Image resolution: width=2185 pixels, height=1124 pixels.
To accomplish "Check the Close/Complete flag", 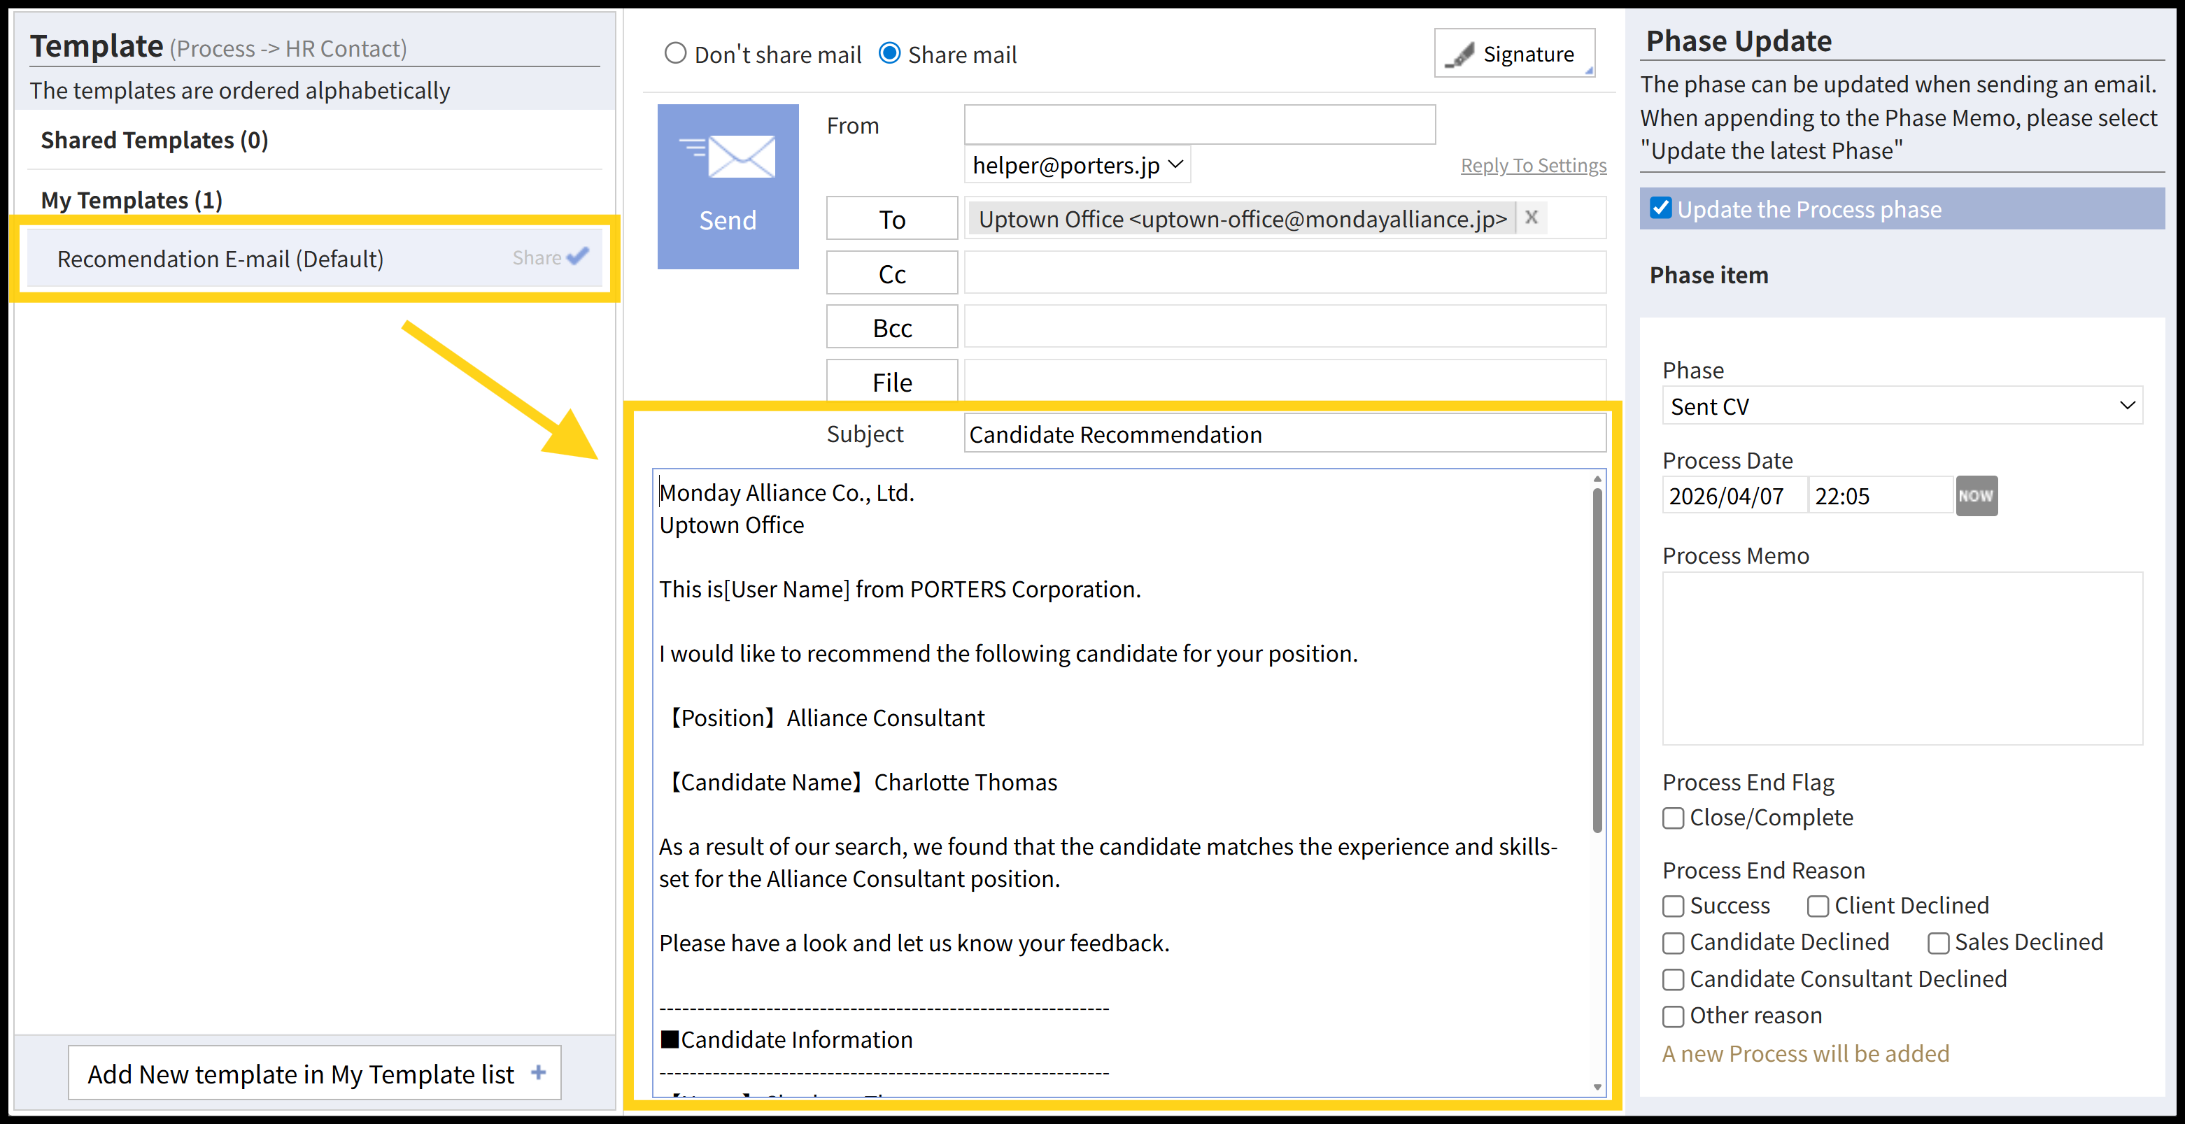I will pyautogui.click(x=1673, y=818).
